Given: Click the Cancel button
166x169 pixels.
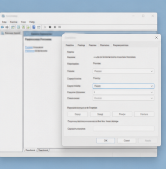Looking at the screenshot, I should (126, 140).
